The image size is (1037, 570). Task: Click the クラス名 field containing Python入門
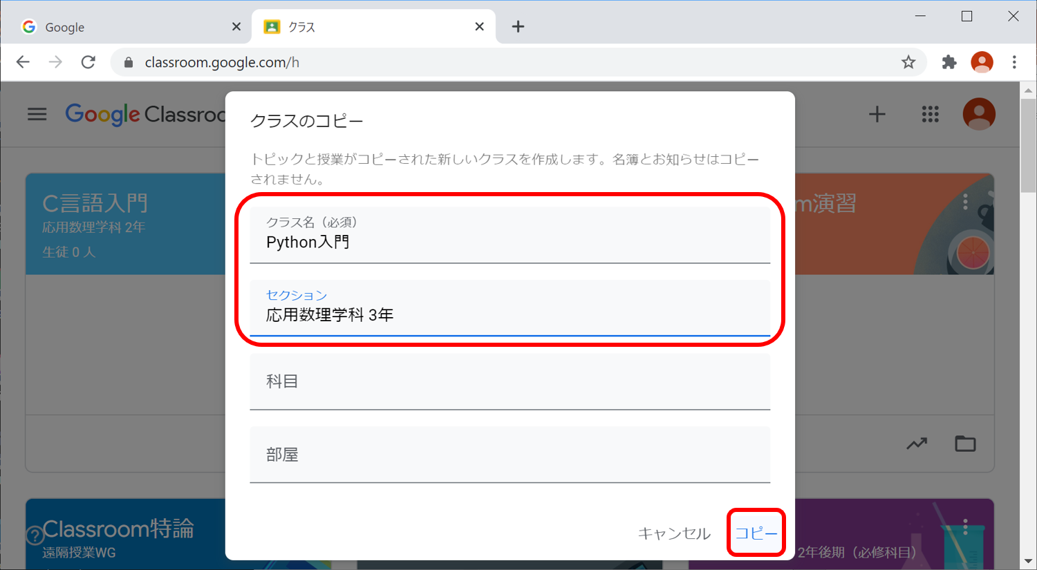point(510,235)
